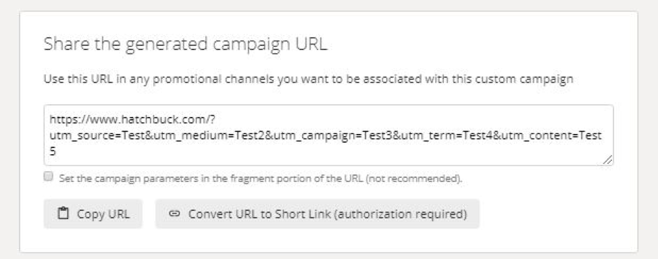The height and width of the screenshot is (259, 658).
Task: Convert URL to Short Link
Action: pyautogui.click(x=318, y=214)
